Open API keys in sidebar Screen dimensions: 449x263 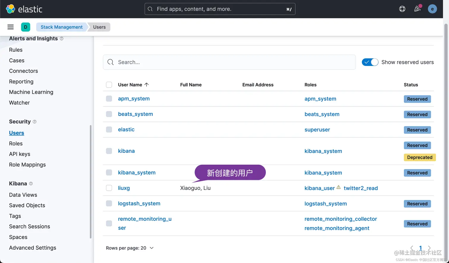coord(20,154)
